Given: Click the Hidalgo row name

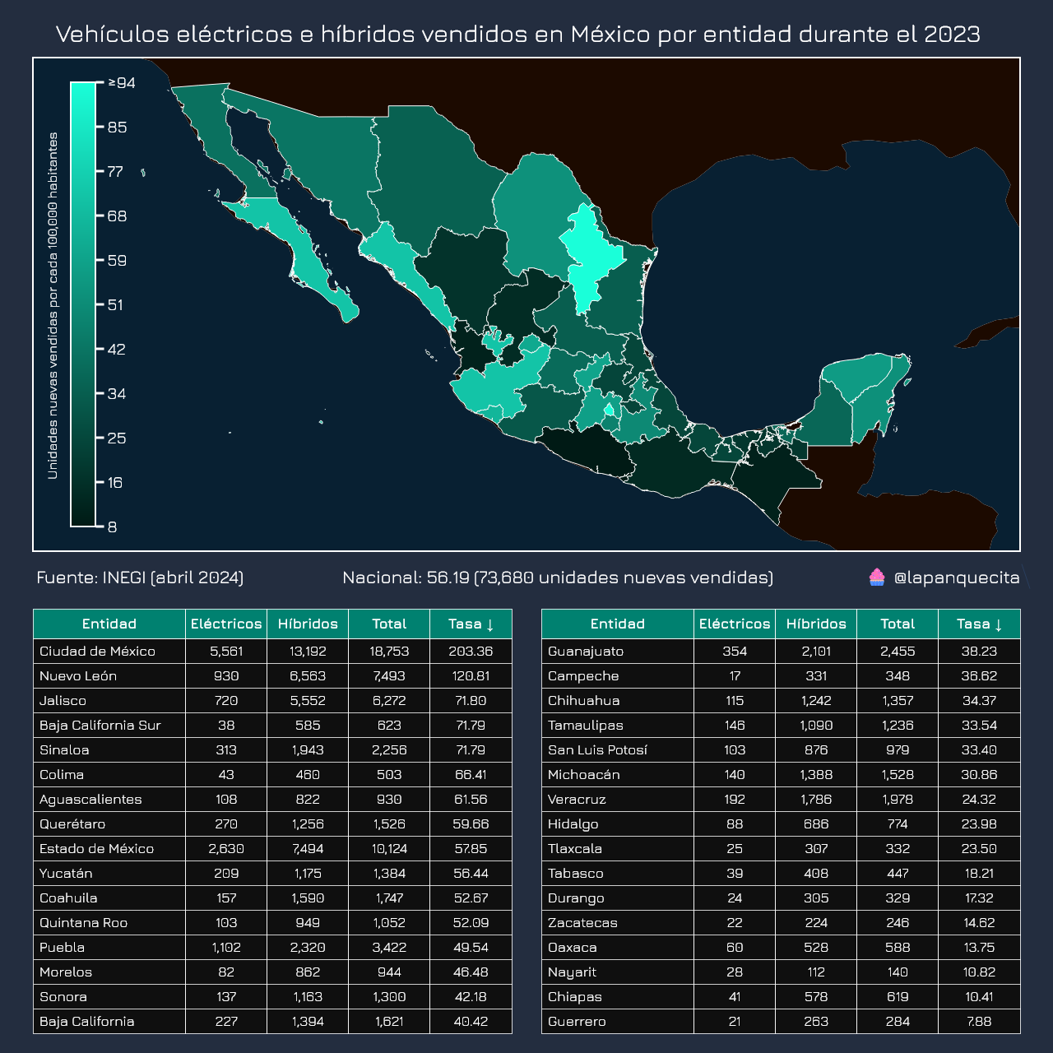Looking at the screenshot, I should 573,823.
